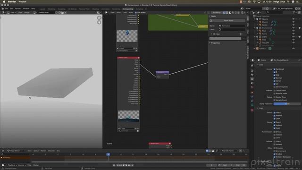Expand the Properties panel in the node sidebar

click(x=210, y=43)
